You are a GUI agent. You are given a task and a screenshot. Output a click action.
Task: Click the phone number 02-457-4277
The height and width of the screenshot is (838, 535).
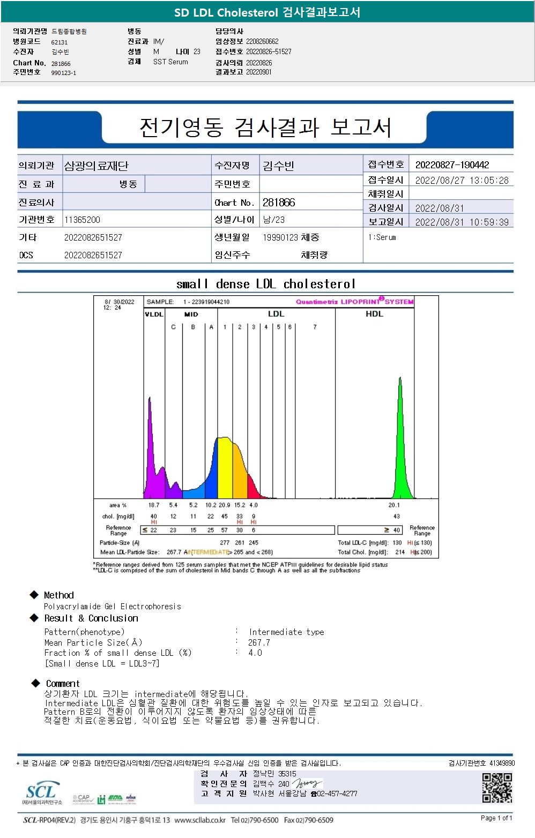coord(337,794)
